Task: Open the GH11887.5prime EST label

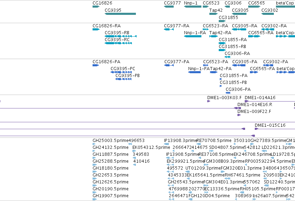Action: [111, 154]
